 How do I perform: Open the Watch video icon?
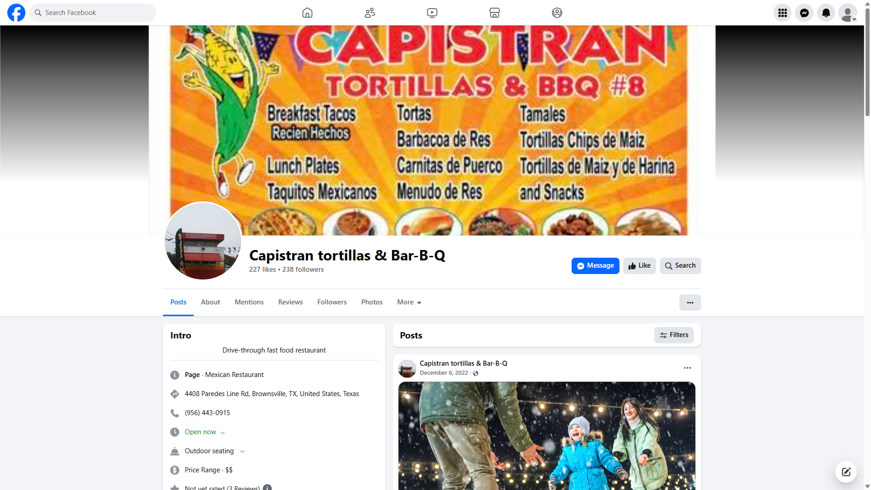point(432,13)
